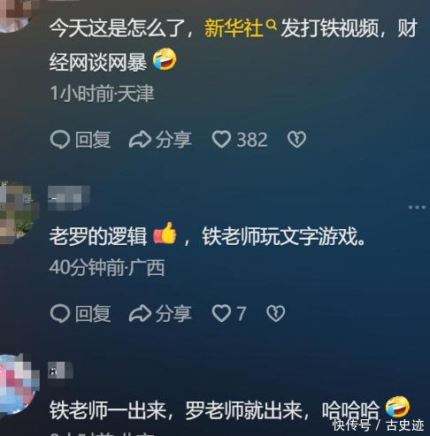
Task: Dislike the comment from 天津 with broken heart
Action: [x=296, y=140]
